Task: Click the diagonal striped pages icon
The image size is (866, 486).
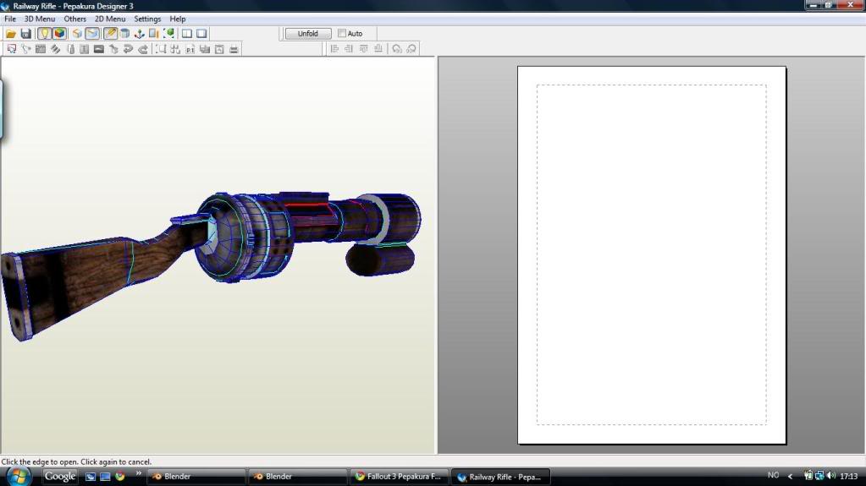Action: [55, 49]
